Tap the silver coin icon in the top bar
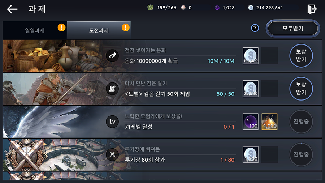The image size is (325, 183). pyautogui.click(x=251, y=8)
